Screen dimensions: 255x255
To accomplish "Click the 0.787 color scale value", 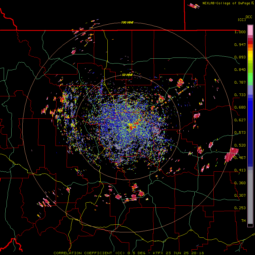I will 240,82.
